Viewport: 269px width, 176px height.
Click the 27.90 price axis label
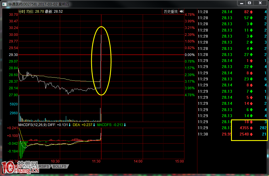pos(14,95)
